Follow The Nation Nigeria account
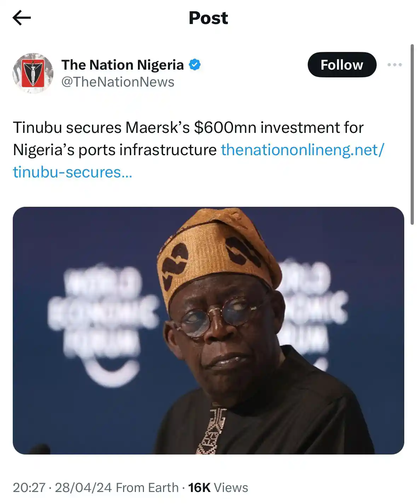The image size is (417, 504). (342, 65)
